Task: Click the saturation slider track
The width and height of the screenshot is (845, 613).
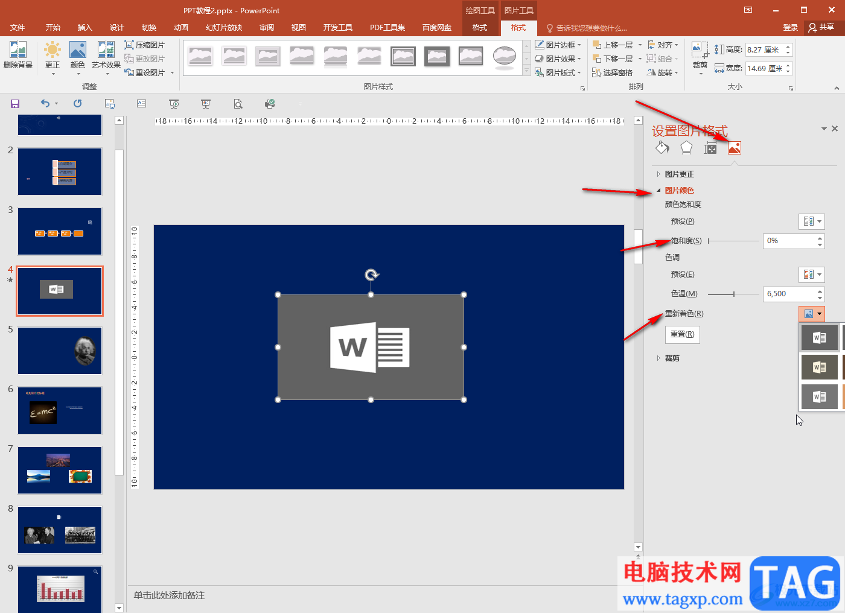Action: coord(733,241)
